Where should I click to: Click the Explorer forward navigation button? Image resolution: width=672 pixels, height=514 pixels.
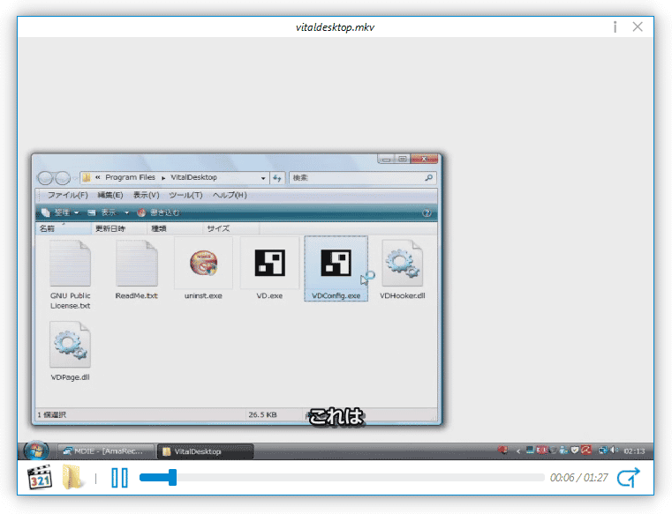63,177
